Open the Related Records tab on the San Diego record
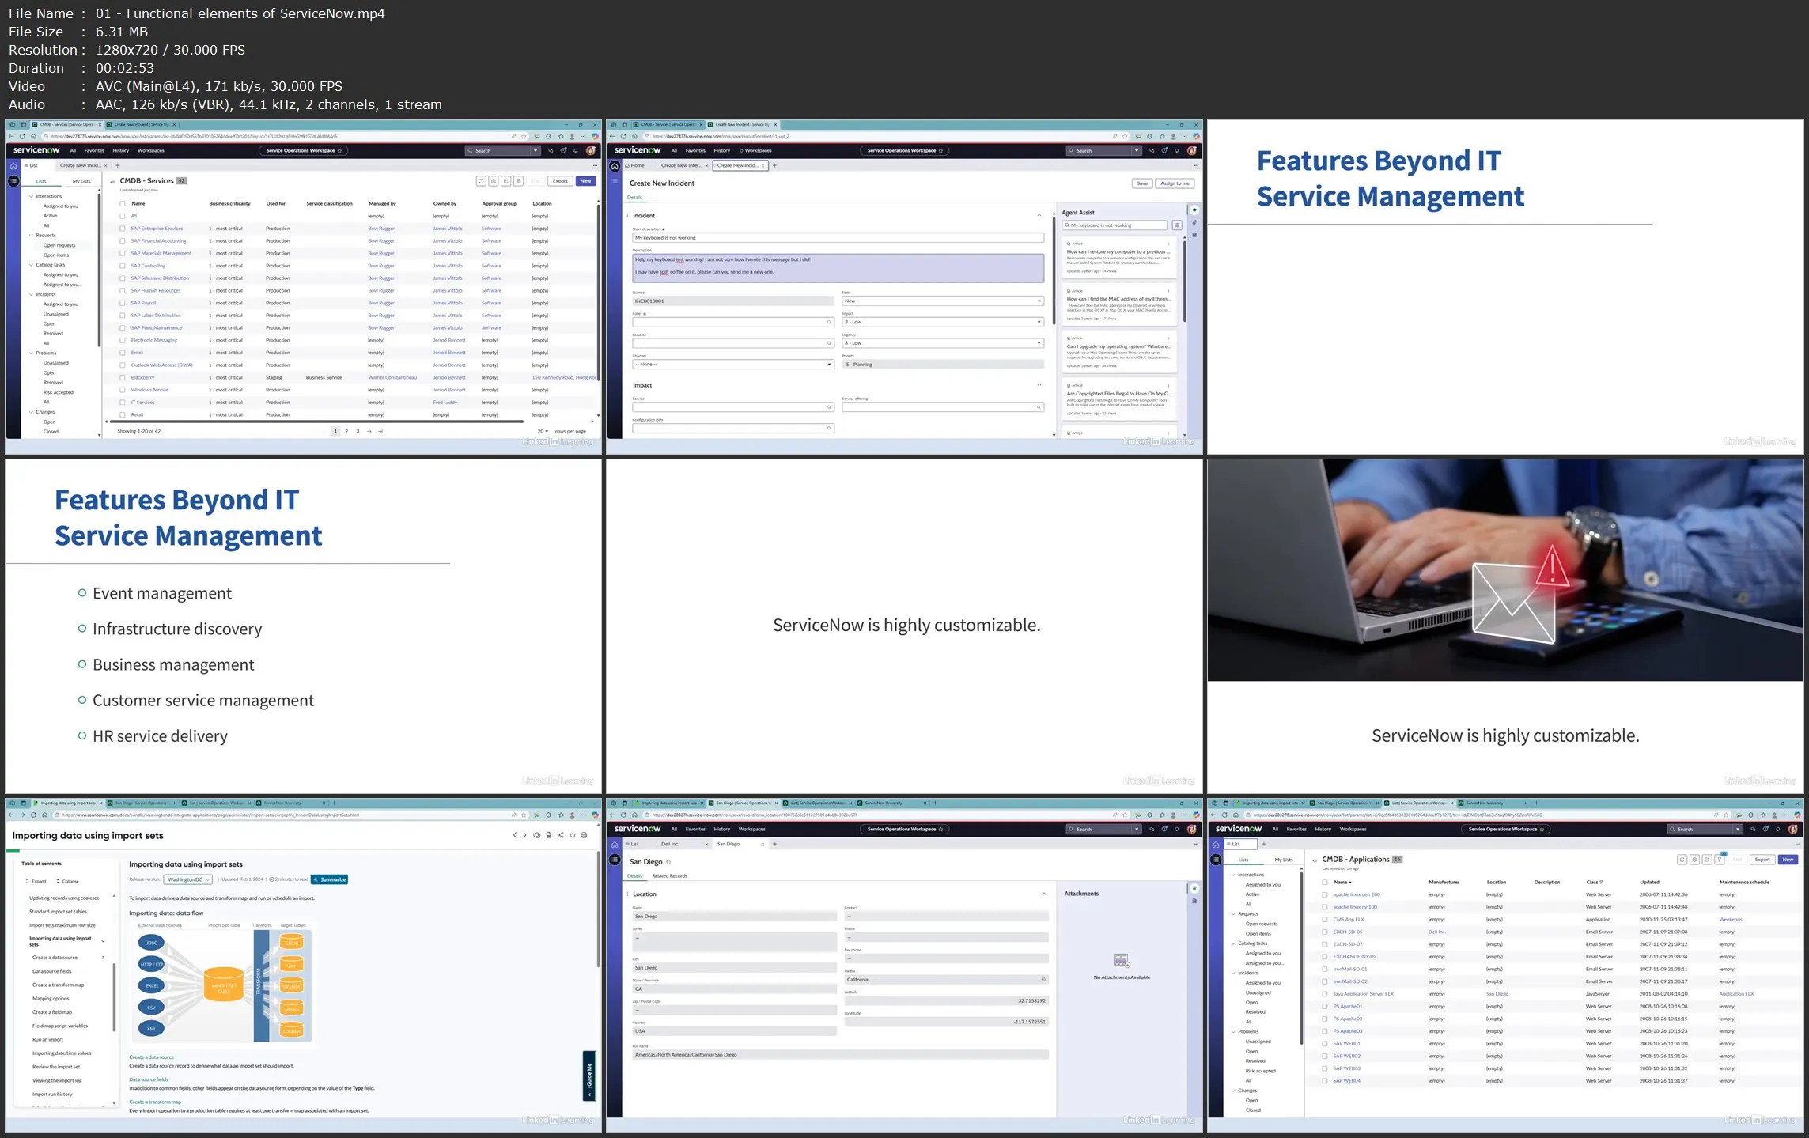Viewport: 1809px width, 1138px height. point(669,875)
